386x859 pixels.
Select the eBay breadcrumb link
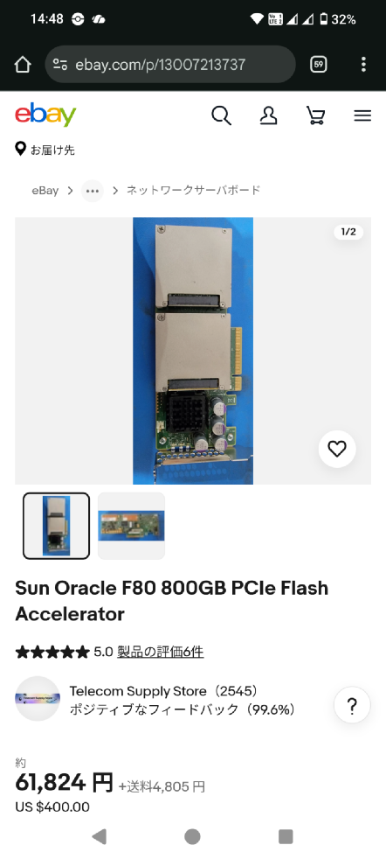45,191
